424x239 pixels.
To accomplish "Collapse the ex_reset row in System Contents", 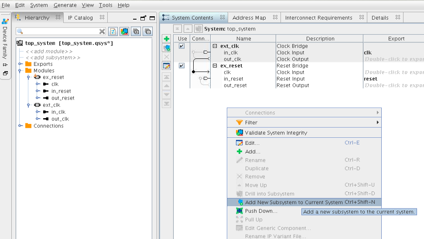I will 215,66.
